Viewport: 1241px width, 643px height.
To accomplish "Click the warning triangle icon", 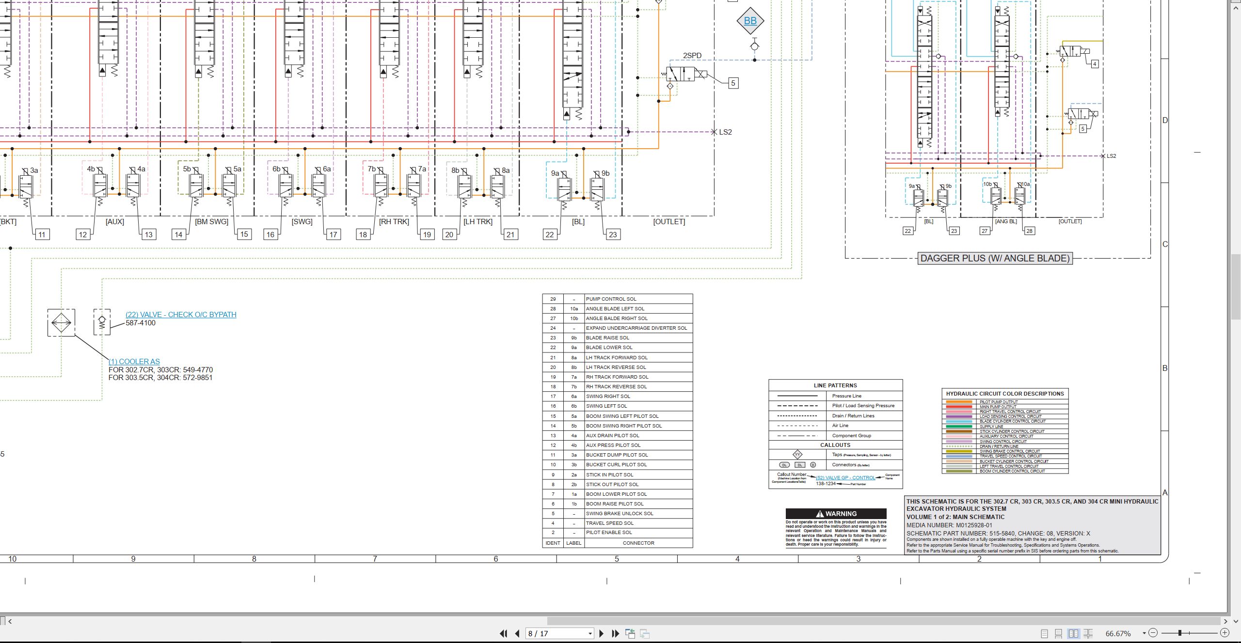I will pyautogui.click(x=820, y=514).
